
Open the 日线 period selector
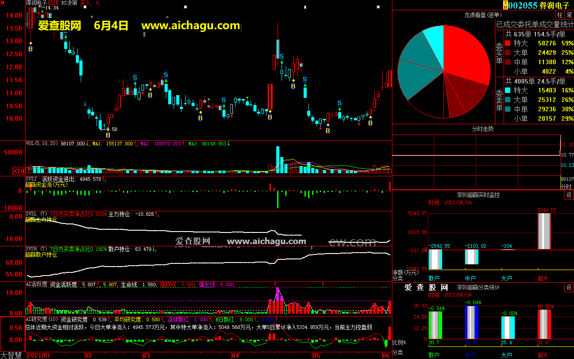coord(53,3)
